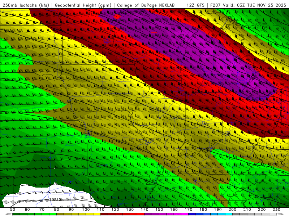
Task: Click the 'College of DuPage NEXLAB' header text
Action: [146, 5]
